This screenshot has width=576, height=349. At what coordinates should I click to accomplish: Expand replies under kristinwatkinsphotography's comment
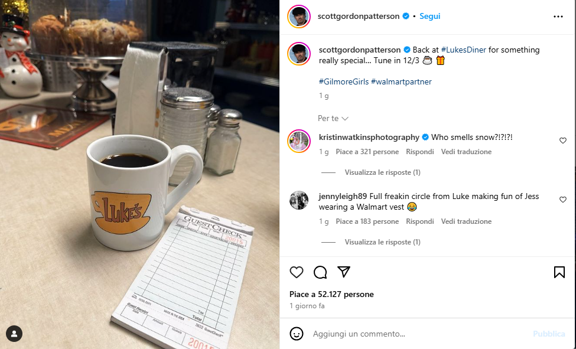pos(382,172)
